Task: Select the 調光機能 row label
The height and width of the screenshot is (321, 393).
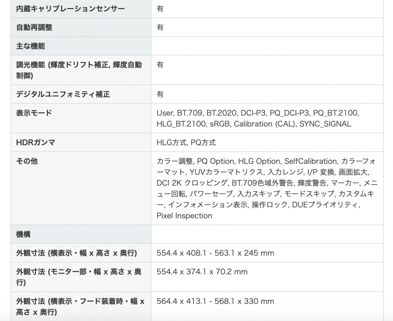Action: coord(79,70)
